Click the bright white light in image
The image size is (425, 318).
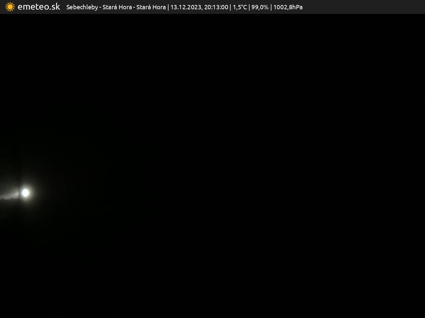coord(25,192)
